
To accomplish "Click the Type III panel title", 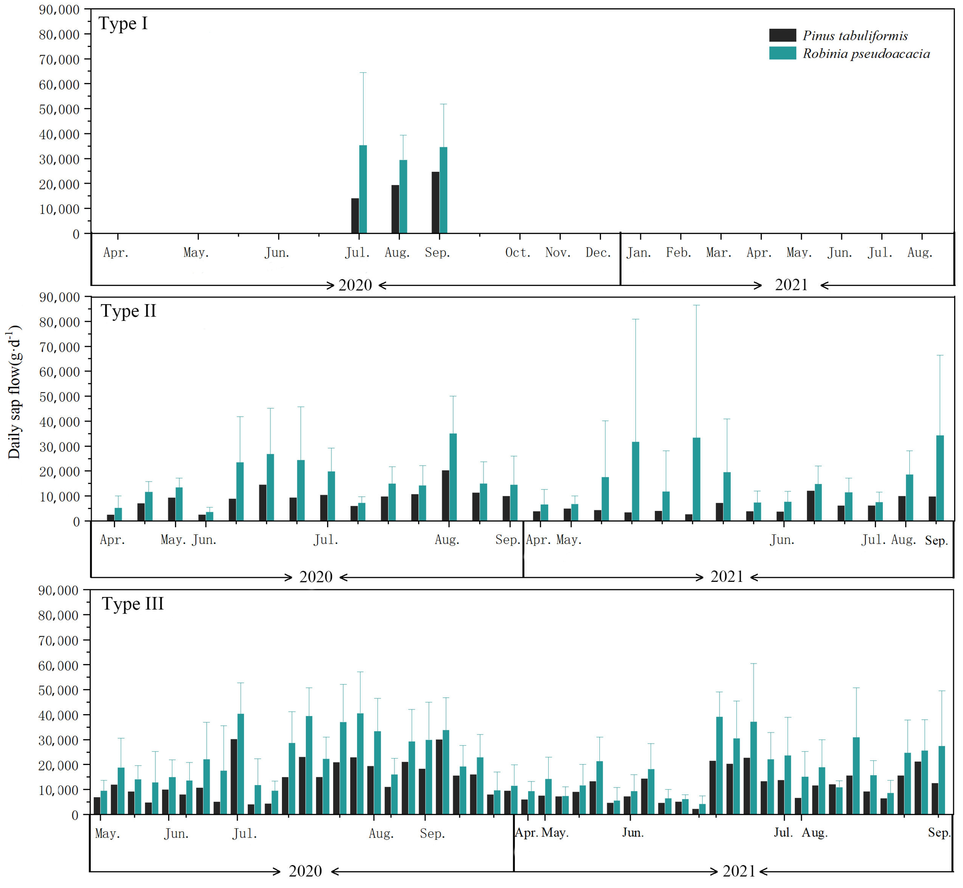I will pos(133,604).
